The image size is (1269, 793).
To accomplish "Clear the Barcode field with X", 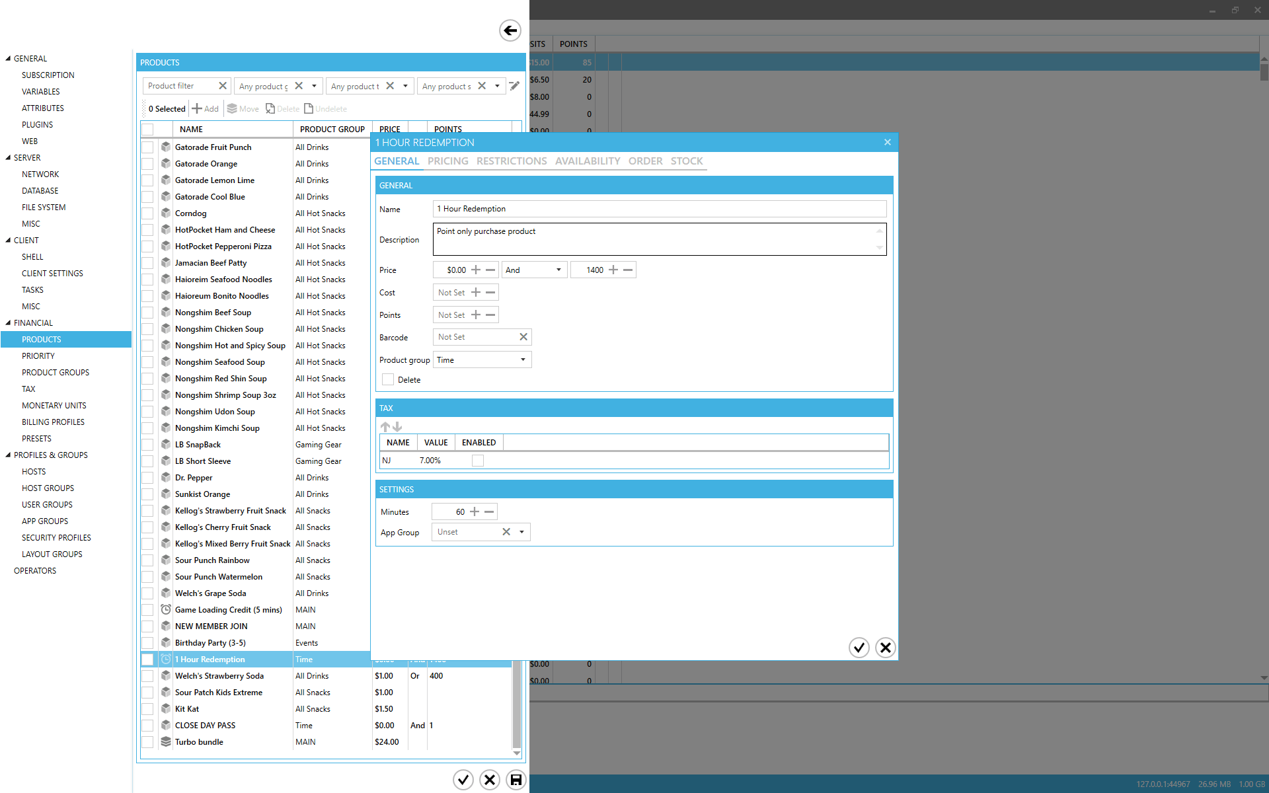I will pyautogui.click(x=523, y=337).
